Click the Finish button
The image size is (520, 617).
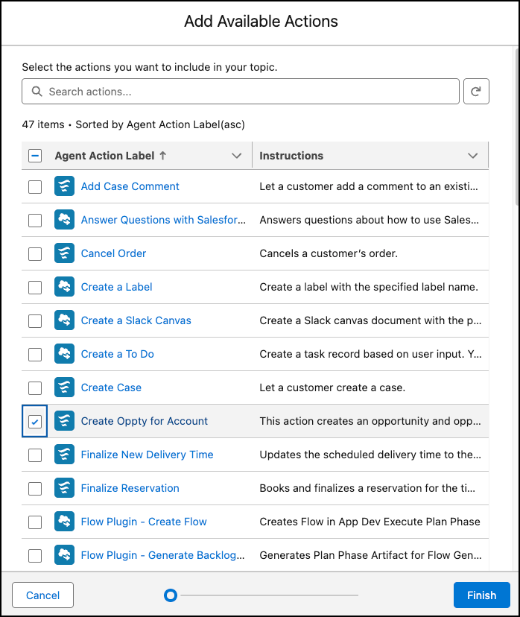pos(481,595)
